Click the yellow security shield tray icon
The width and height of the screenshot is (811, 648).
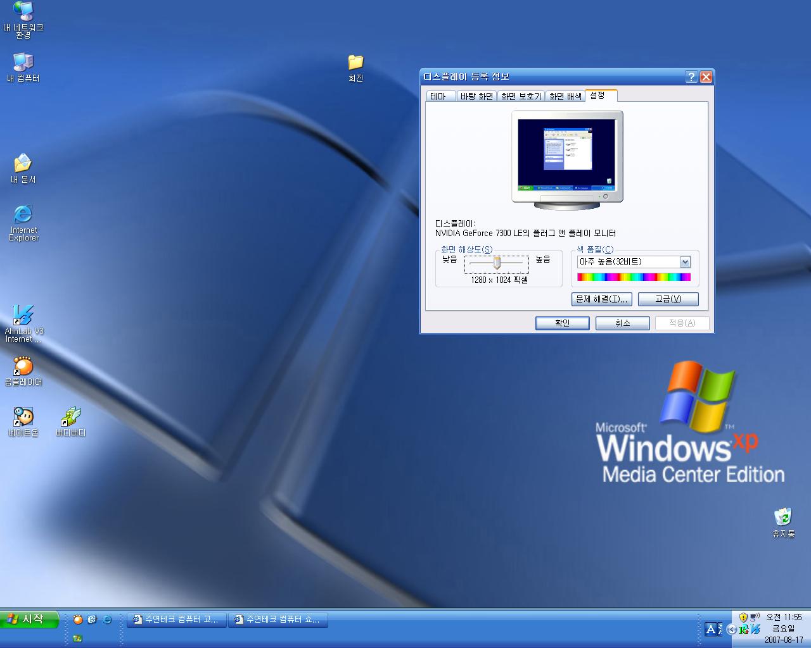coord(744,617)
